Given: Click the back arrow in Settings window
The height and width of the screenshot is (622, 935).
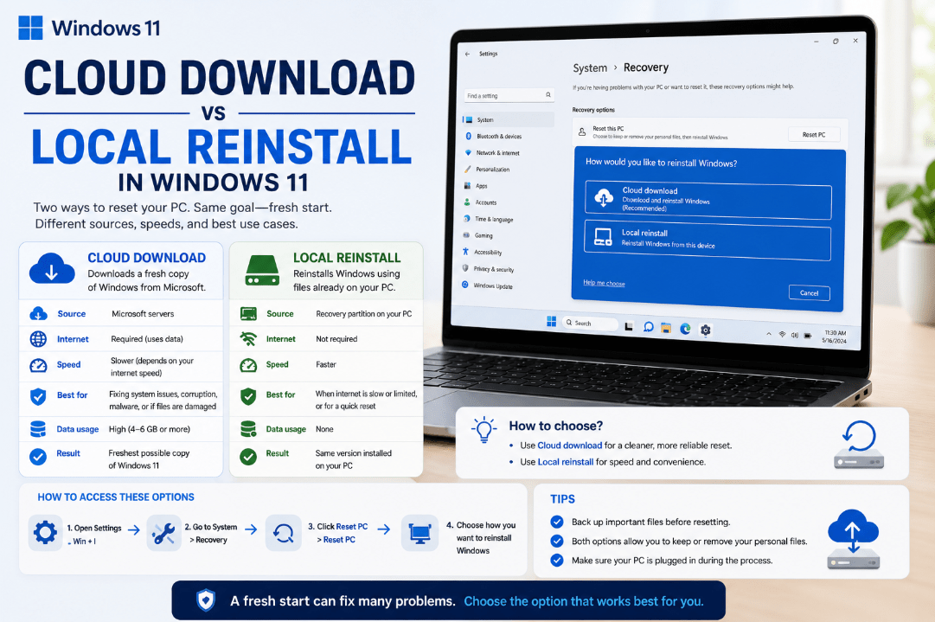Looking at the screenshot, I should (x=467, y=54).
